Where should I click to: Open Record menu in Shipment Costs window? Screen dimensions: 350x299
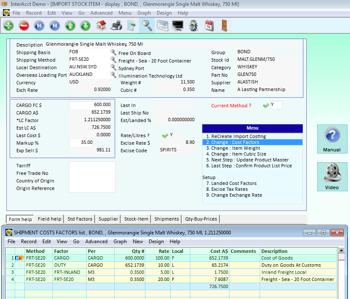click(x=29, y=242)
